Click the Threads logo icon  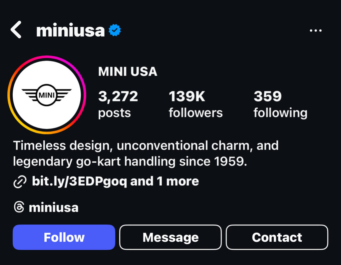tap(19, 207)
